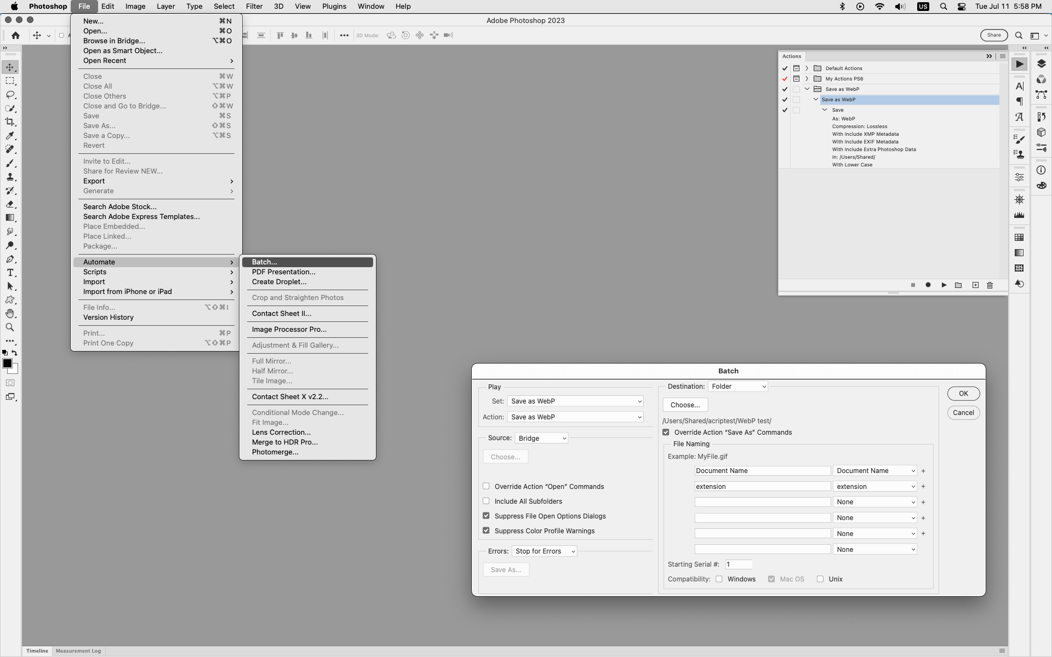Open the Image menu in the menu bar
The height and width of the screenshot is (657, 1052).
[x=135, y=6]
